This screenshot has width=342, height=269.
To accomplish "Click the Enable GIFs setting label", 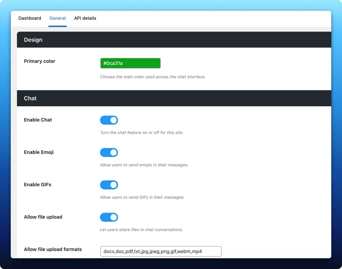I will tap(37, 185).
